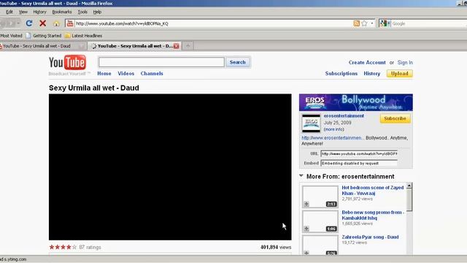Open the View menu
This screenshot has height=263, width=467.
coord(23,12)
